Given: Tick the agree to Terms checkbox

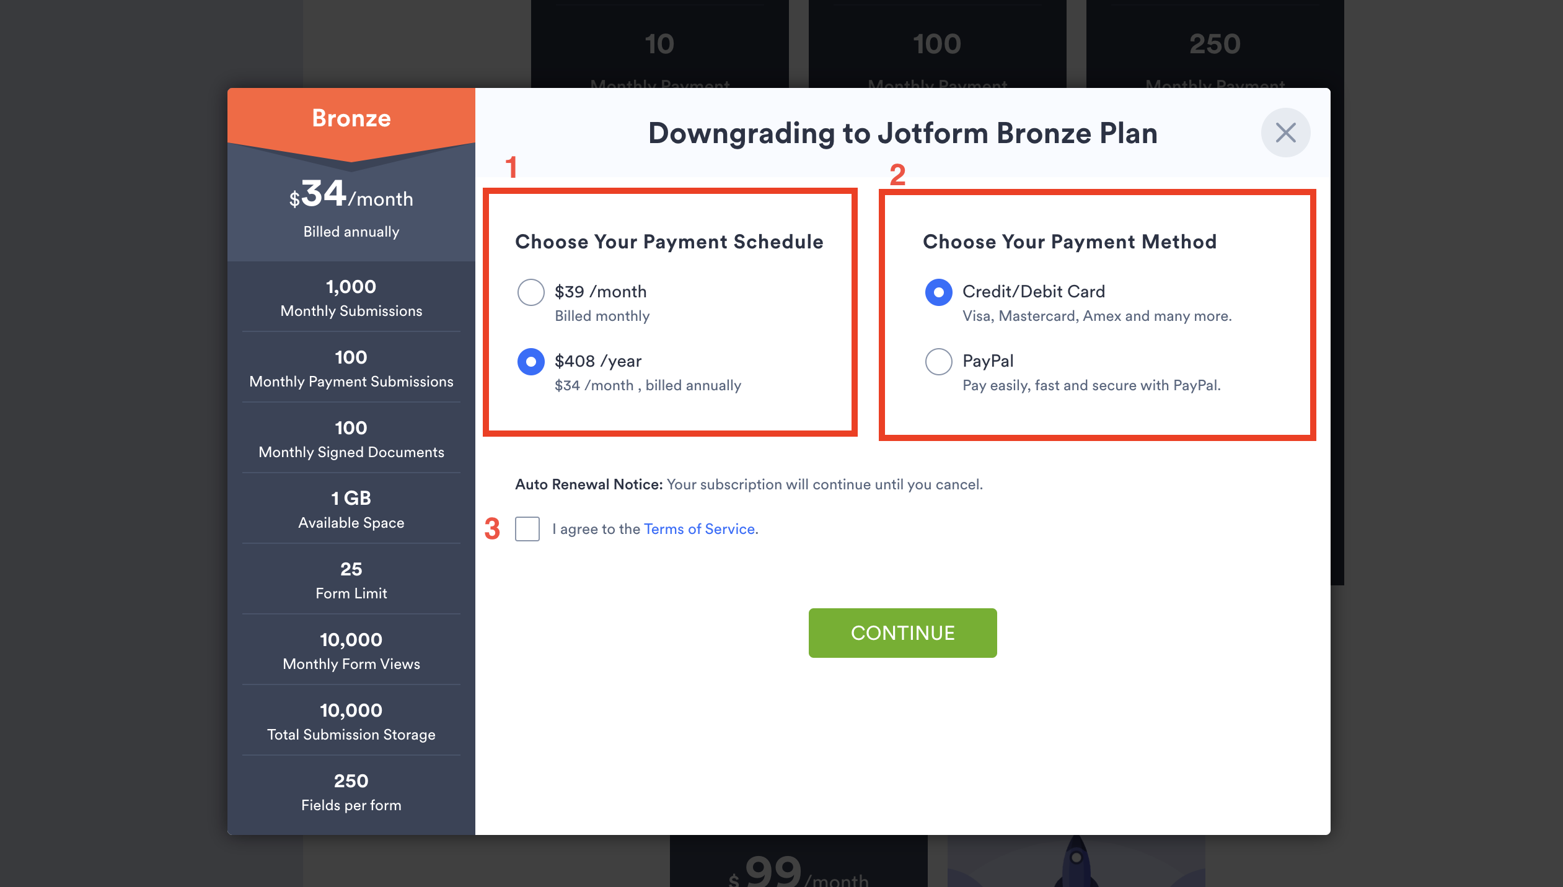Looking at the screenshot, I should 527,529.
